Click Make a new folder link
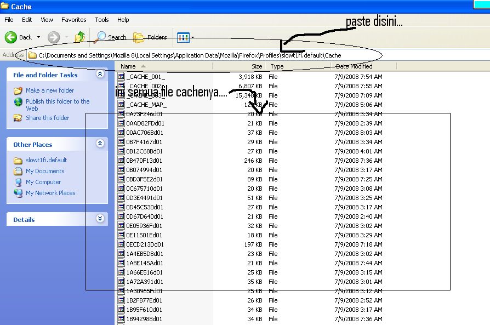490x325 pixels. (49, 90)
